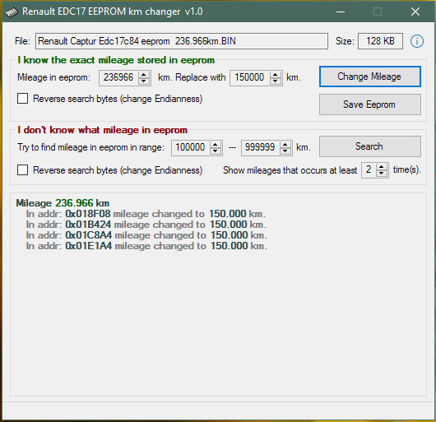436x422 pixels.
Task: Decrease the range minimum 100000
Action: (215, 151)
